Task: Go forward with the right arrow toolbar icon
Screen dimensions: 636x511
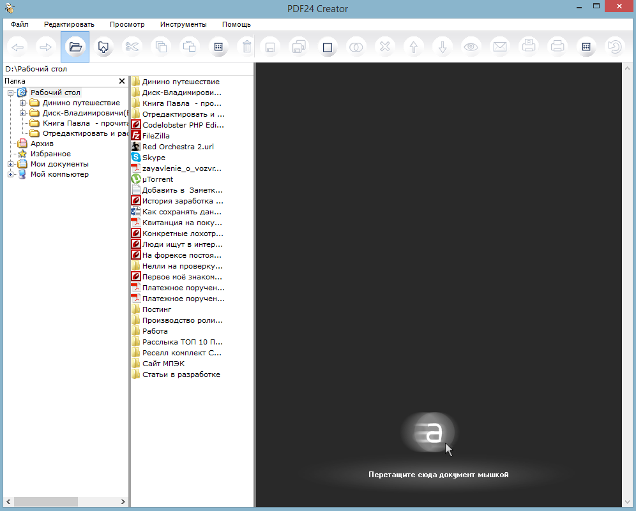Action: pos(46,47)
